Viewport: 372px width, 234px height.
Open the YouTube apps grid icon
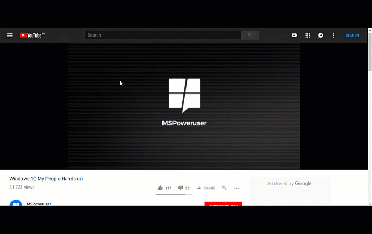(307, 36)
